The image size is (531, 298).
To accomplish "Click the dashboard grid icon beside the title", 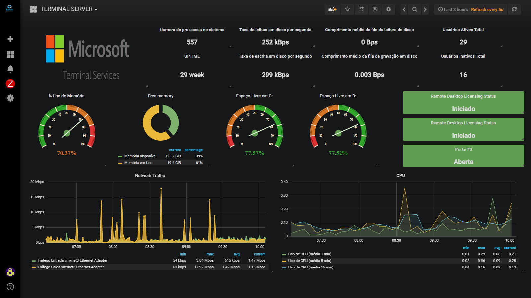I will point(33,9).
